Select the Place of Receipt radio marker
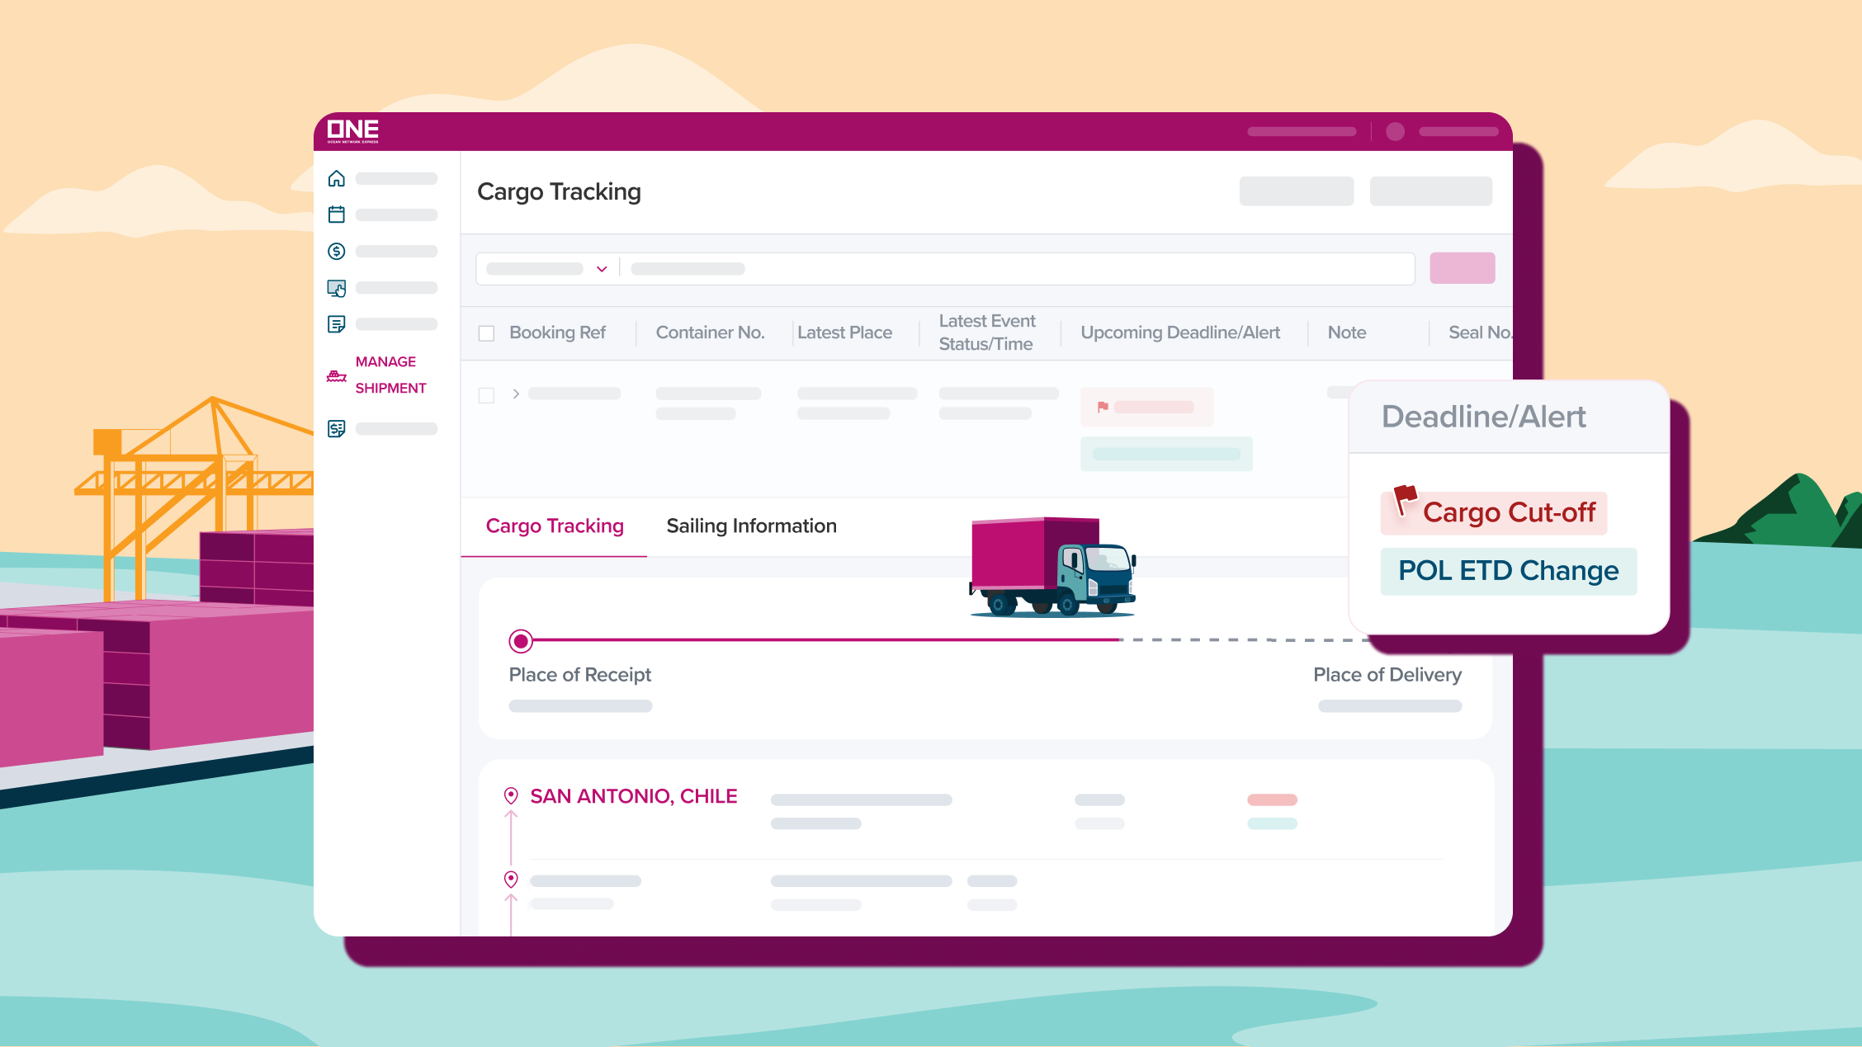Screen dimensions: 1862x1047 [x=521, y=641]
